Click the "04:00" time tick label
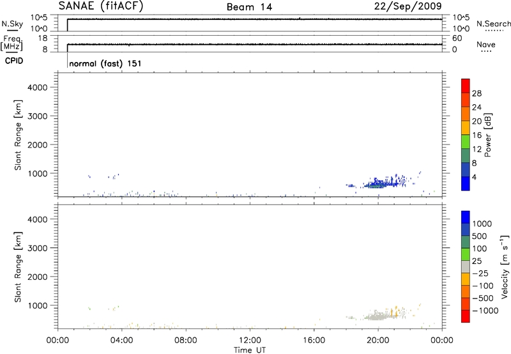511x354 pixels. 121,341
